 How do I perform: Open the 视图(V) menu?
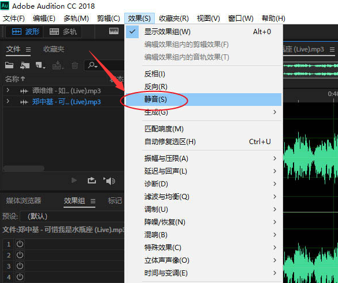point(209,19)
